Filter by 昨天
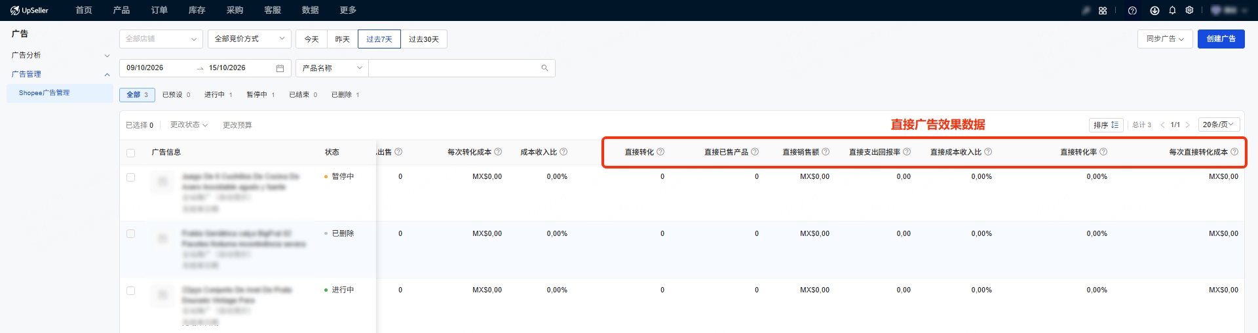 pyautogui.click(x=343, y=39)
